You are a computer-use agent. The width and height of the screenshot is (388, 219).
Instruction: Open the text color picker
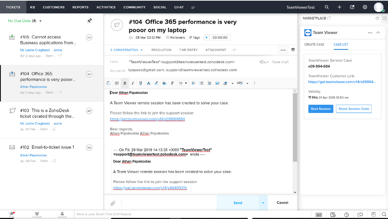tap(157, 83)
